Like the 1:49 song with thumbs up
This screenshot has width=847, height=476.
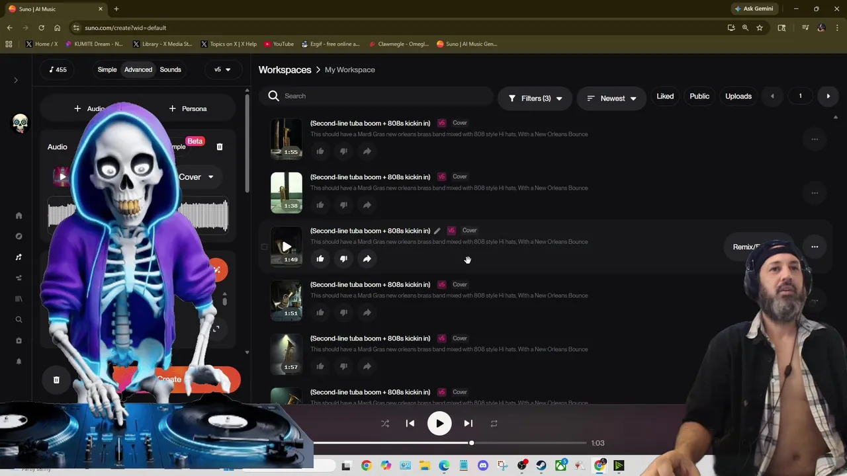320,258
